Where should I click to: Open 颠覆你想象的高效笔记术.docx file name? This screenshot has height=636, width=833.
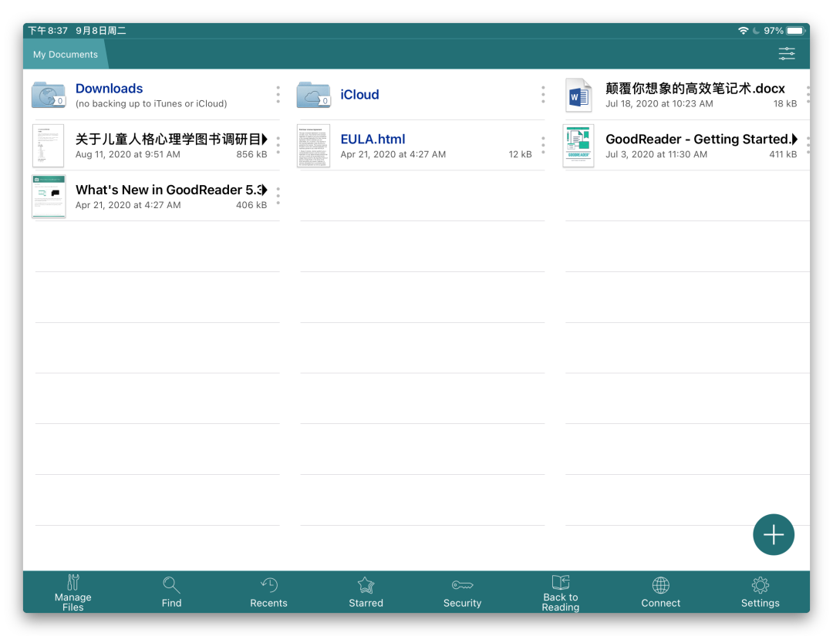(695, 88)
